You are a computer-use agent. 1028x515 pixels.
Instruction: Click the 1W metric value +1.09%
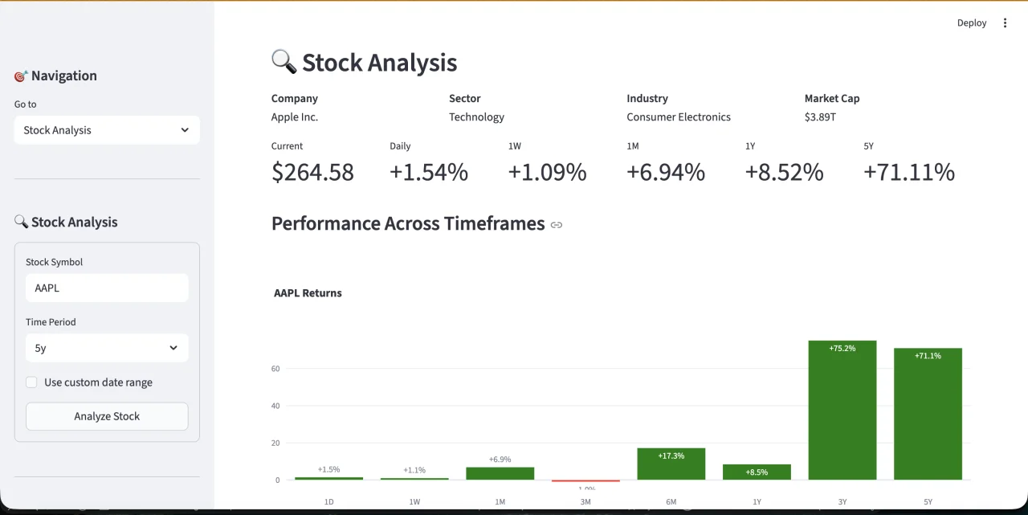[548, 172]
